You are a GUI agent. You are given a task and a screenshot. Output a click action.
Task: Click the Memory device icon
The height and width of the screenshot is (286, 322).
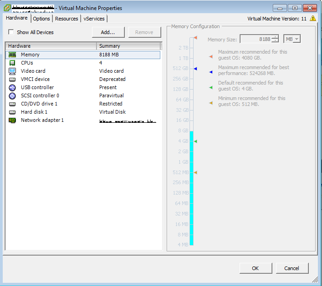click(x=12, y=55)
